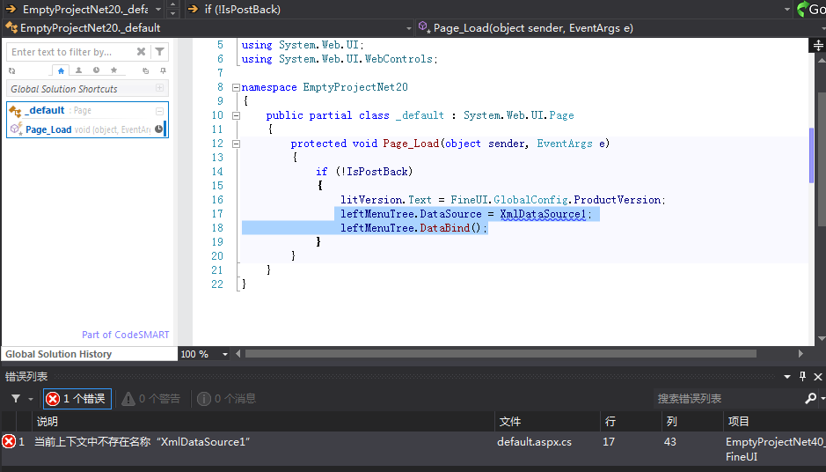This screenshot has height=472, width=826.
Task: Close the 错误列表 panel
Action: [x=817, y=377]
